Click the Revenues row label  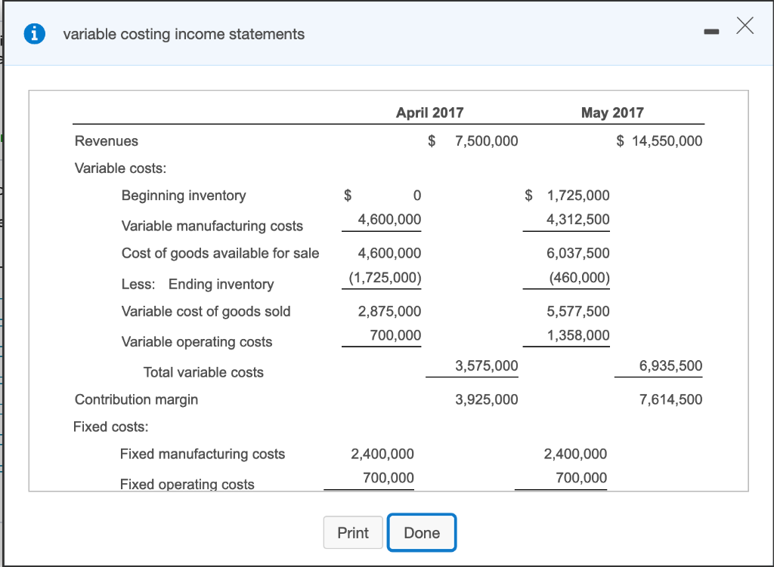pyautogui.click(x=106, y=141)
